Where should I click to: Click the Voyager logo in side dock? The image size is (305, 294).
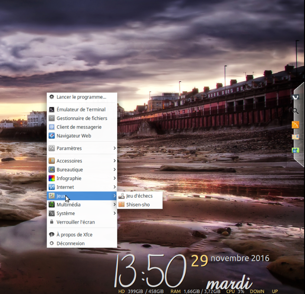coord(295,97)
